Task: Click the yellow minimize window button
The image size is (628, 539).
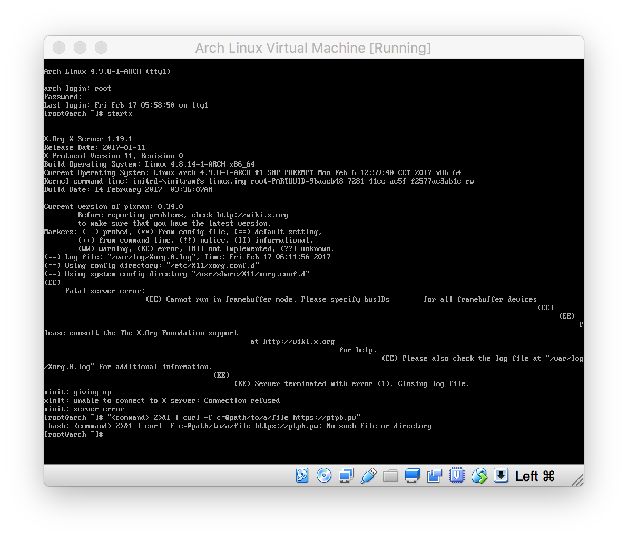Action: pyautogui.click(x=80, y=47)
